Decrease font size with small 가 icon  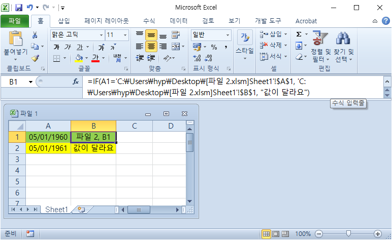pos(113,47)
